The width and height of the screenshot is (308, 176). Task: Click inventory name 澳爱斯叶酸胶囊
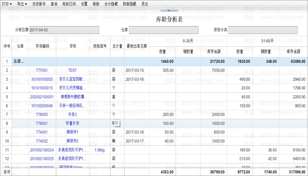point(73,97)
